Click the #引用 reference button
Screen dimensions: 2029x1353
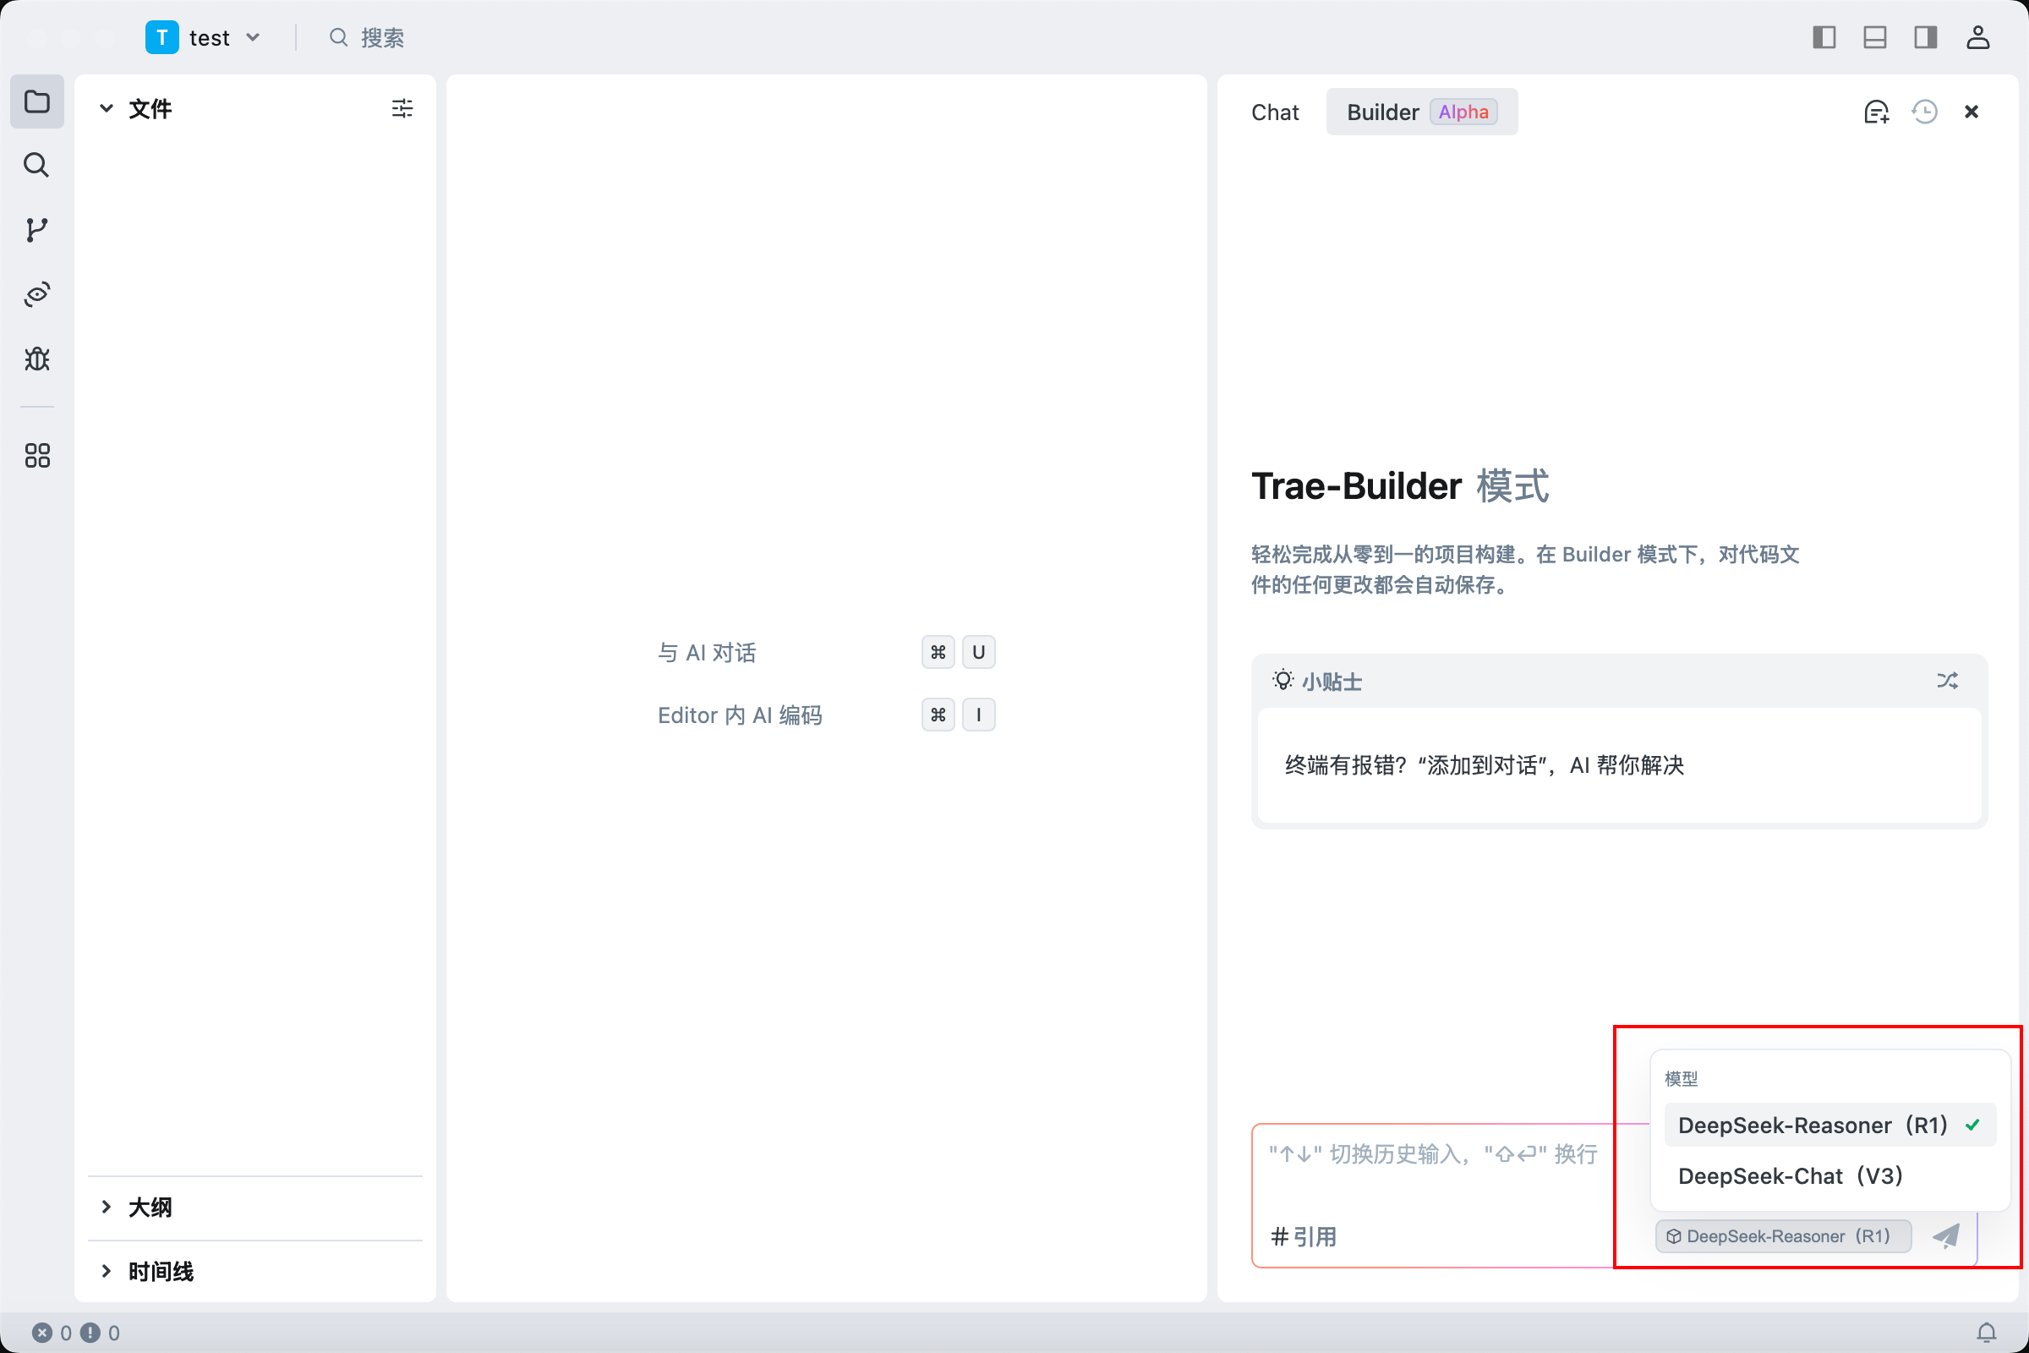(1304, 1236)
